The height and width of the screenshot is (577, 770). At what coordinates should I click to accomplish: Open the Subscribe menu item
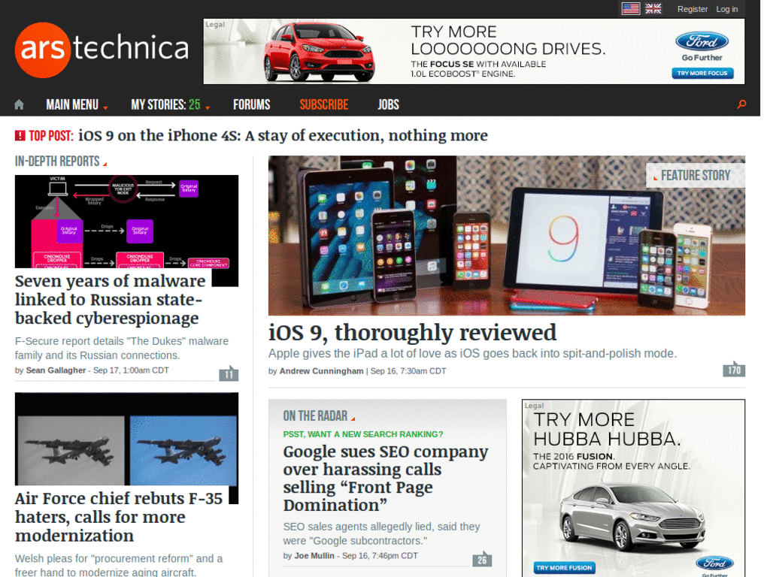[323, 104]
